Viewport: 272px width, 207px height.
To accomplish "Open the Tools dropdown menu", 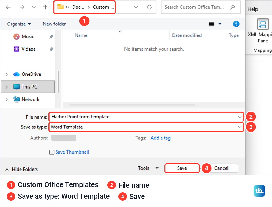I will click(148, 168).
